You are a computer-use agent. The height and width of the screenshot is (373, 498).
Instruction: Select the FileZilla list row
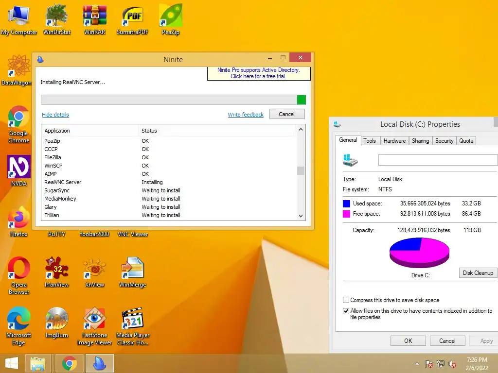(x=170, y=157)
